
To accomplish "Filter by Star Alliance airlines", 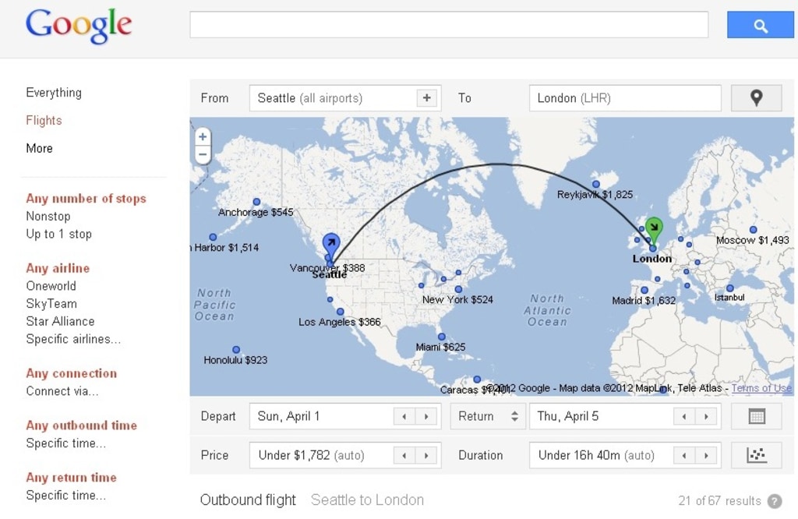I will pos(60,321).
